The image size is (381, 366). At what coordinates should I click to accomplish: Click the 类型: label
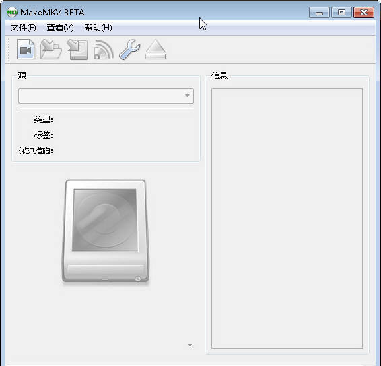click(x=43, y=120)
